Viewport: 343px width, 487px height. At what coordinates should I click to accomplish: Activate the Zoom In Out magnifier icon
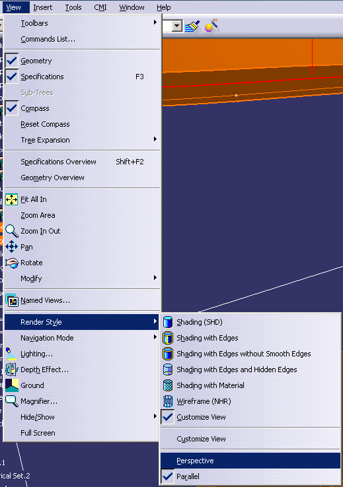[11, 231]
